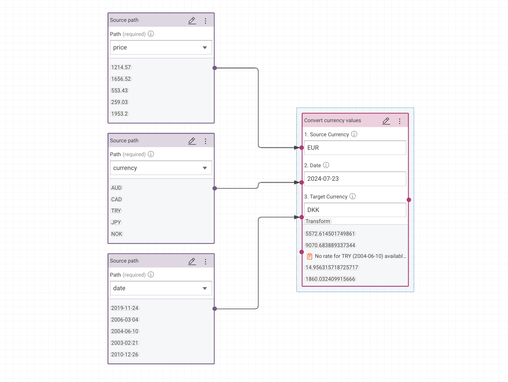Expand the price path dropdown
Screen dimensions: 508x382
[205, 48]
